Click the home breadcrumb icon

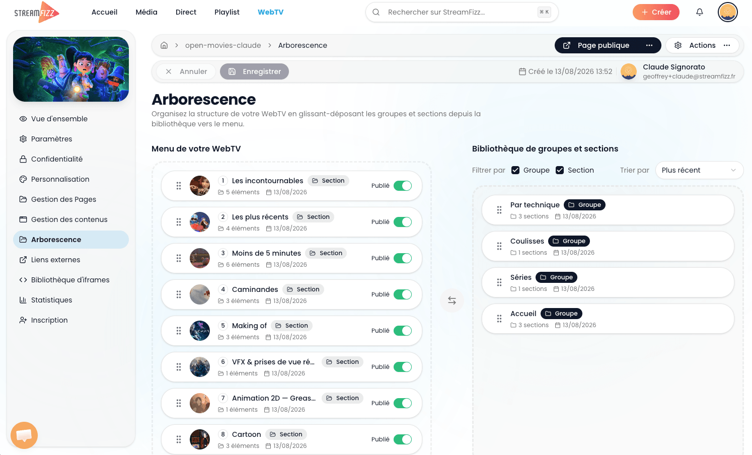(164, 45)
